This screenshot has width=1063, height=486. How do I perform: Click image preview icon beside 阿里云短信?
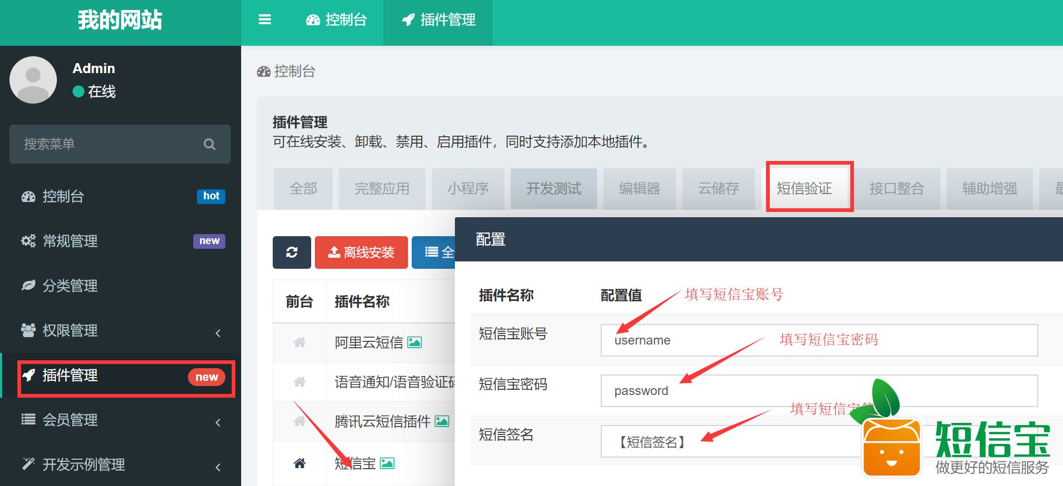pyautogui.click(x=415, y=342)
